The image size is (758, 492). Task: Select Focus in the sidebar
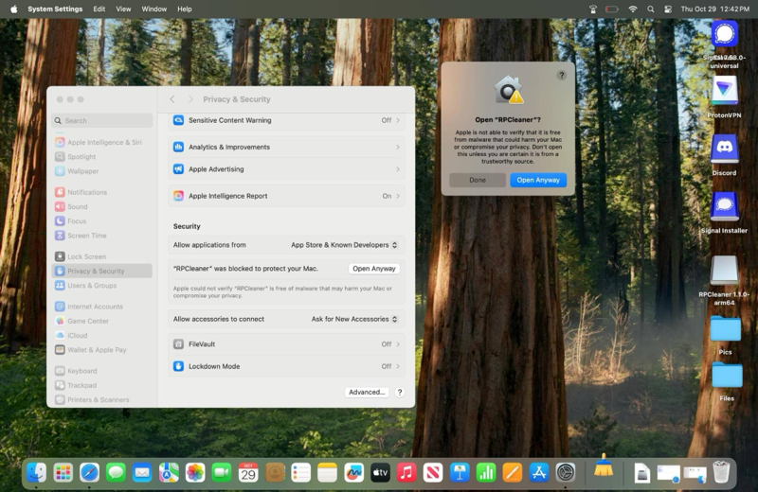pos(102,221)
